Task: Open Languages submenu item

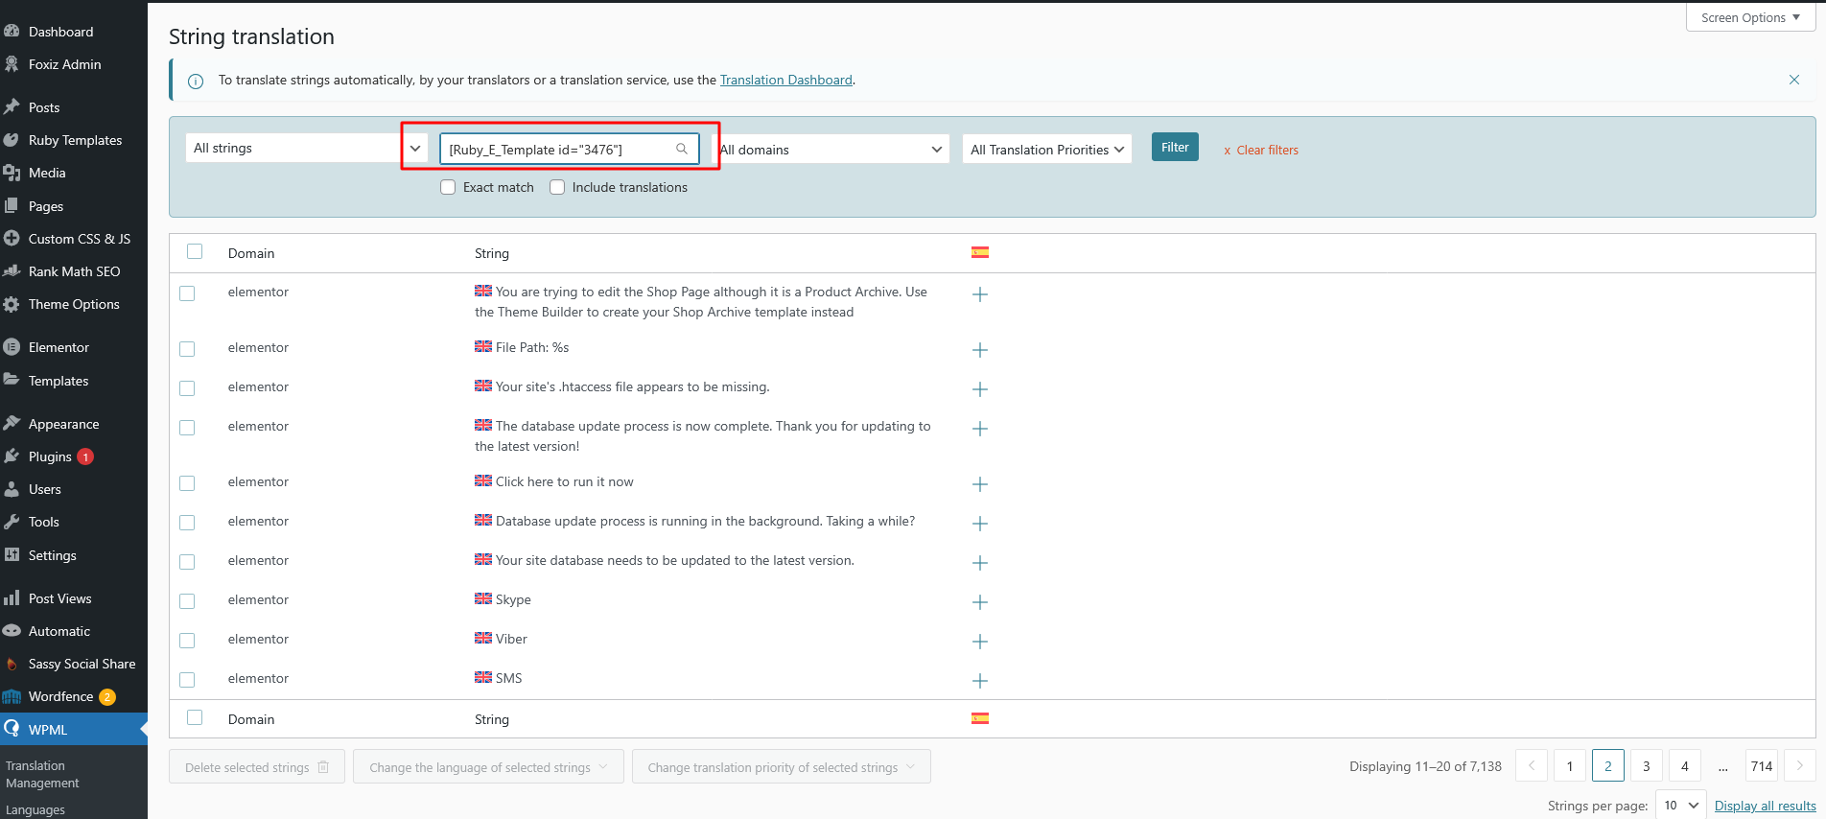Action: (x=35, y=809)
